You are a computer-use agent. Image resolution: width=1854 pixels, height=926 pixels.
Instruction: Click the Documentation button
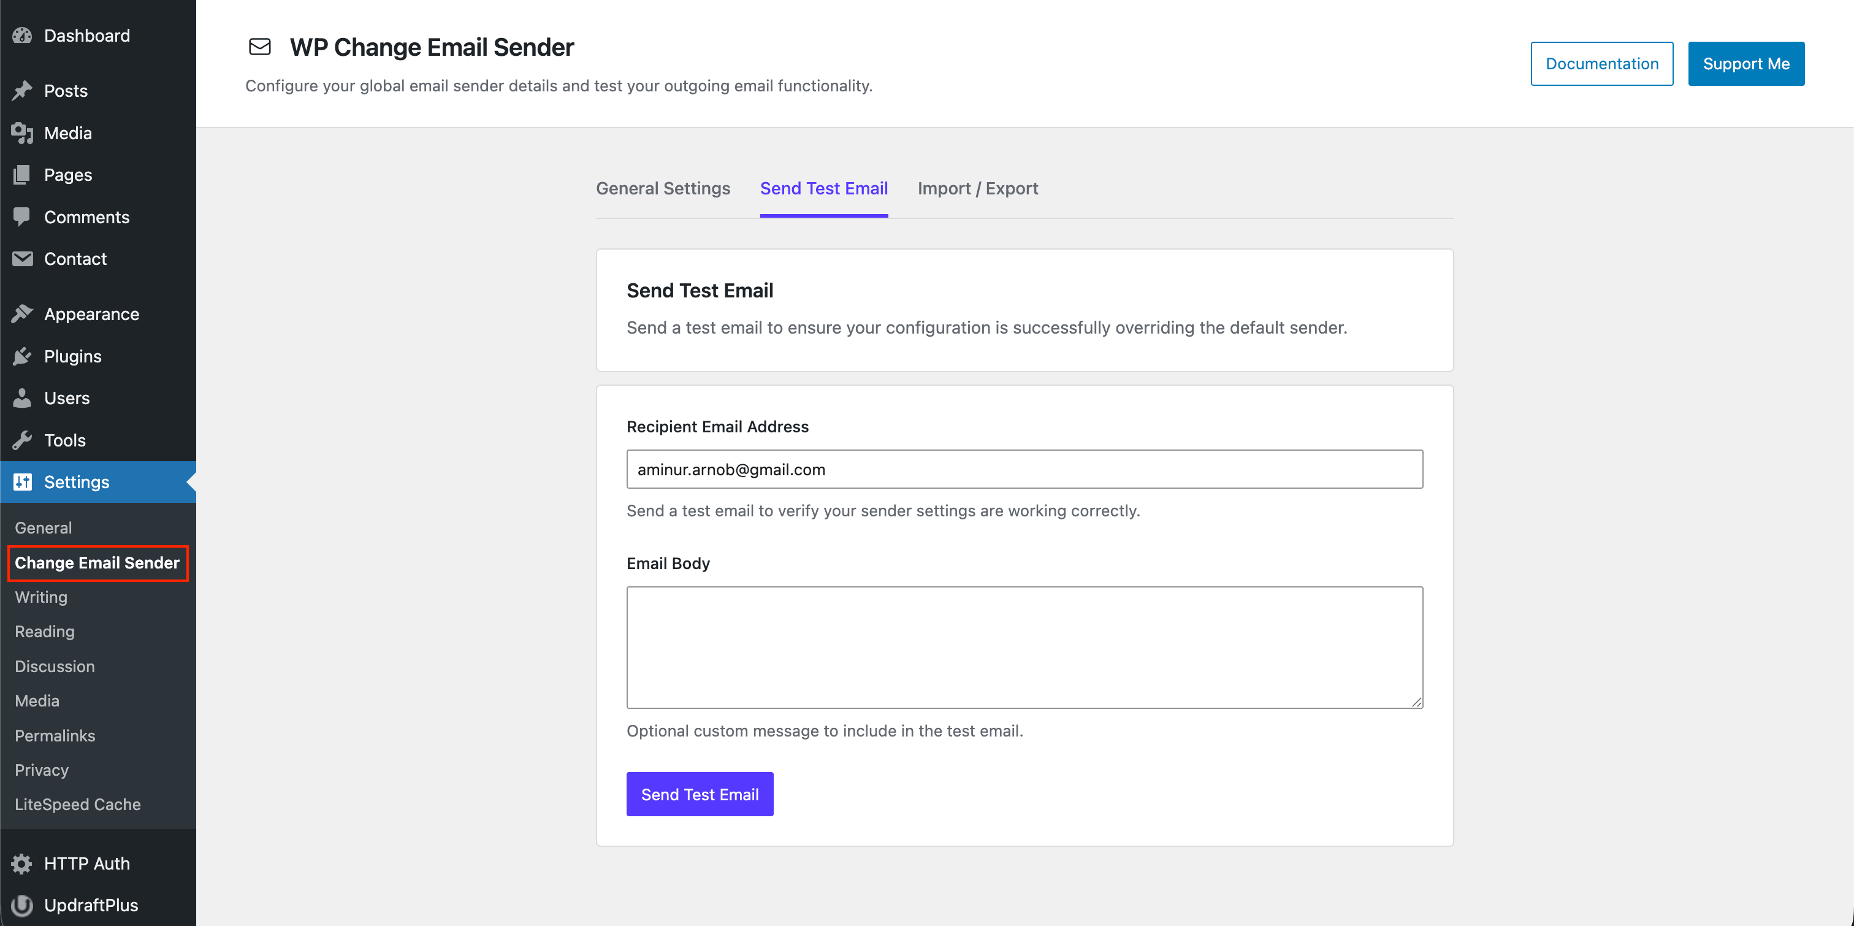click(1601, 63)
